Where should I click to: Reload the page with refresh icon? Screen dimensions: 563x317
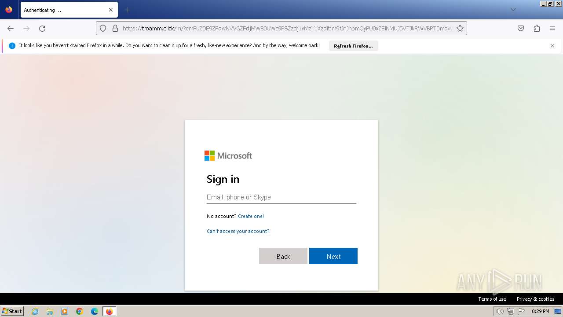[x=42, y=28]
